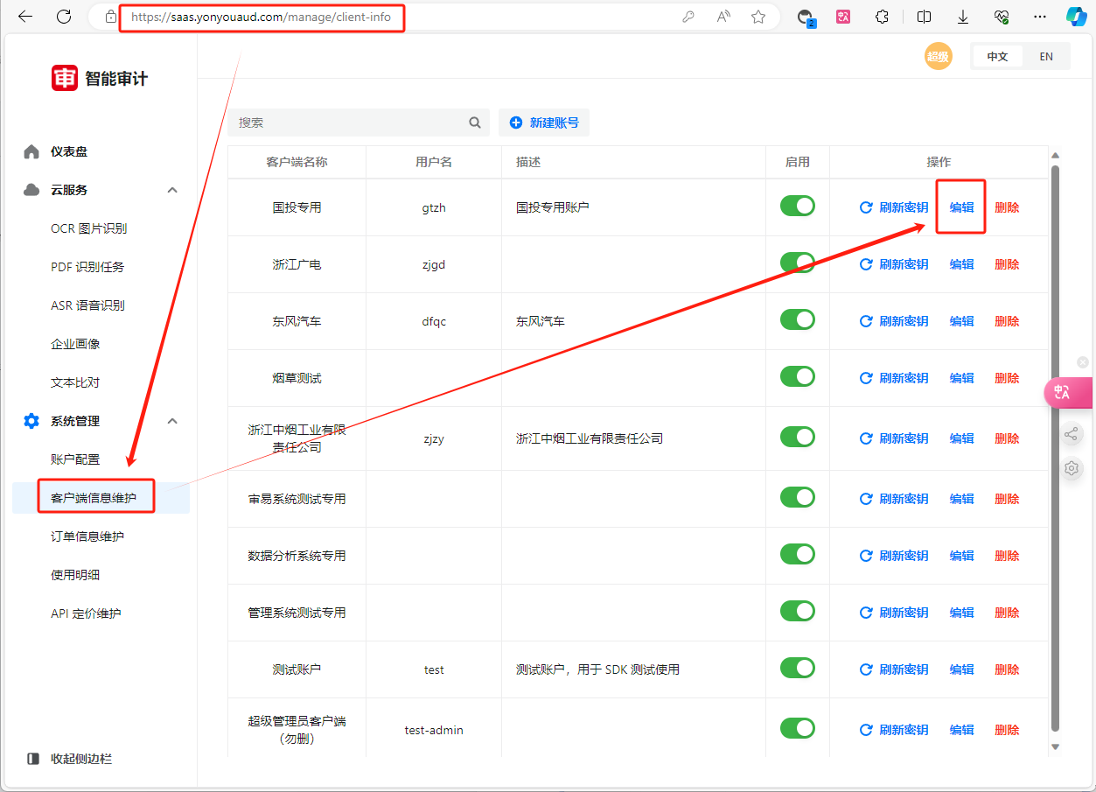Open Copilot from the browser toolbar
Screen dimensions: 1096x792
(x=1076, y=16)
